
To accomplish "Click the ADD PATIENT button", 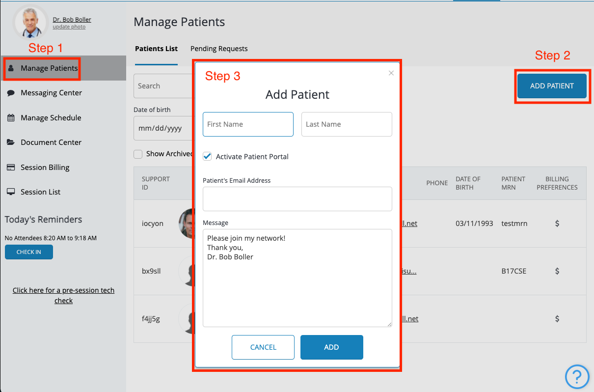I will click(x=552, y=86).
